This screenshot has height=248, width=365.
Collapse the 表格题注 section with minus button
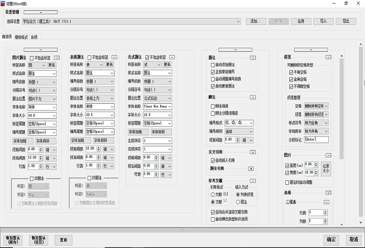[114, 57]
